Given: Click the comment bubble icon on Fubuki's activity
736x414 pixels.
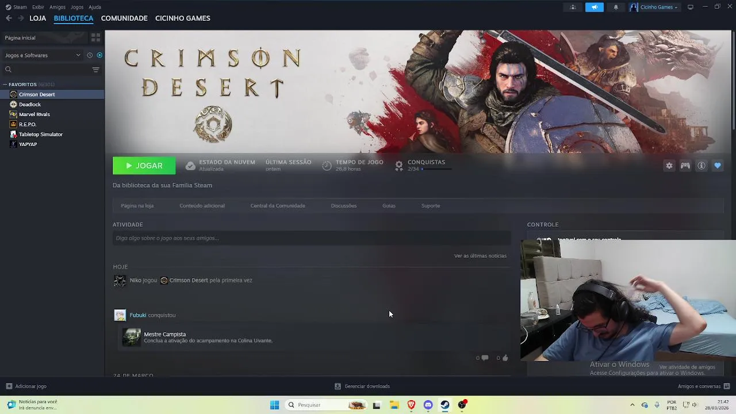Looking at the screenshot, I should pos(485,358).
